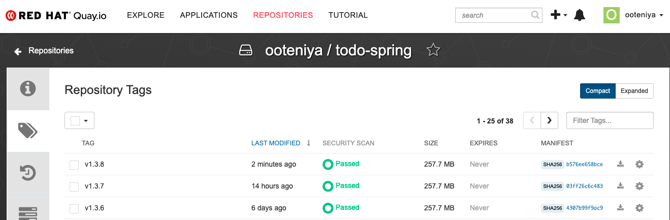Click the repository drive icon in header
This screenshot has height=220, width=670.
246,51
